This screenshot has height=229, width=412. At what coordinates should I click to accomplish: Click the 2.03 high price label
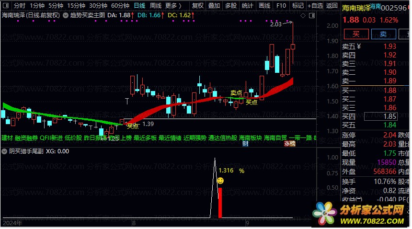[x=275, y=24]
